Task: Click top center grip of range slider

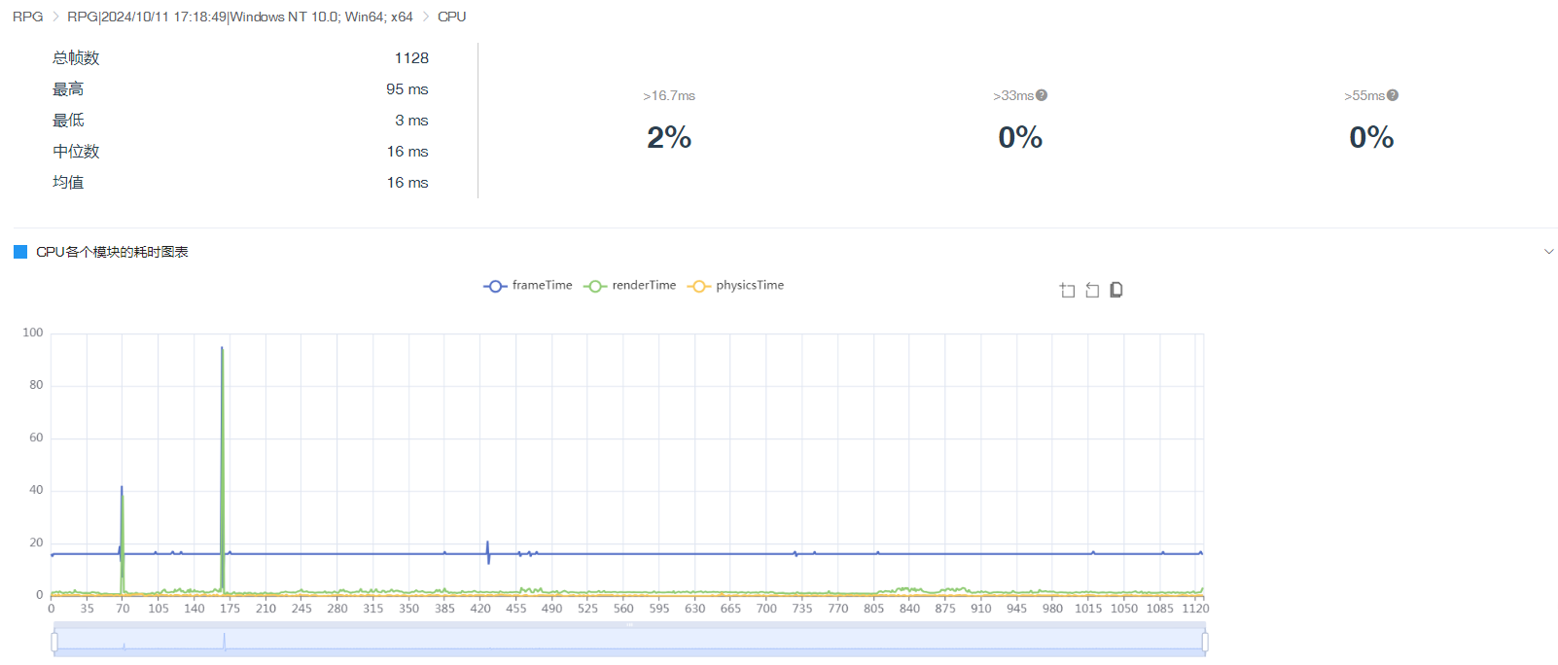Action: click(629, 625)
